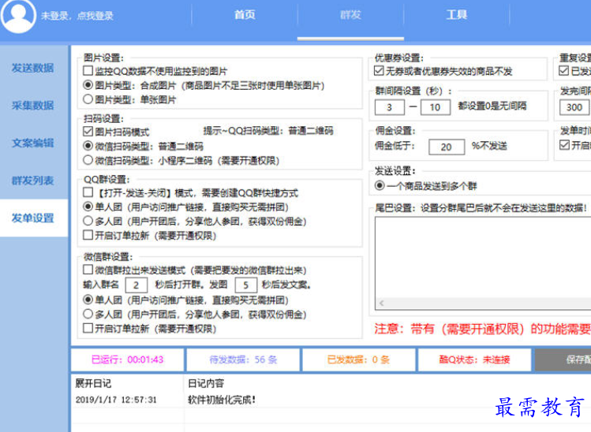Select 发送数据 in sidebar
Screen dimensions: 591x432
pyautogui.click(x=33, y=68)
